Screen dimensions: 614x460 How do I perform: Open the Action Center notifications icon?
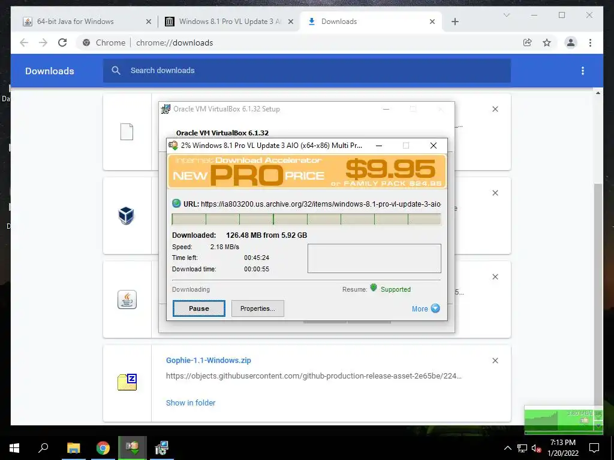pyautogui.click(x=594, y=448)
